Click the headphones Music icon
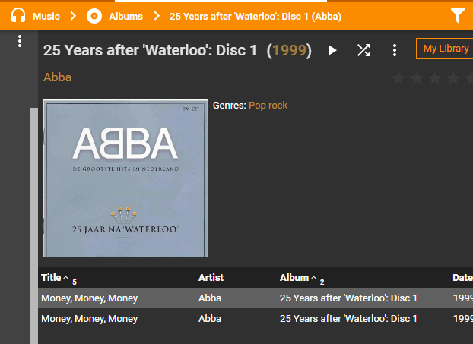The width and height of the screenshot is (473, 344). [x=18, y=15]
